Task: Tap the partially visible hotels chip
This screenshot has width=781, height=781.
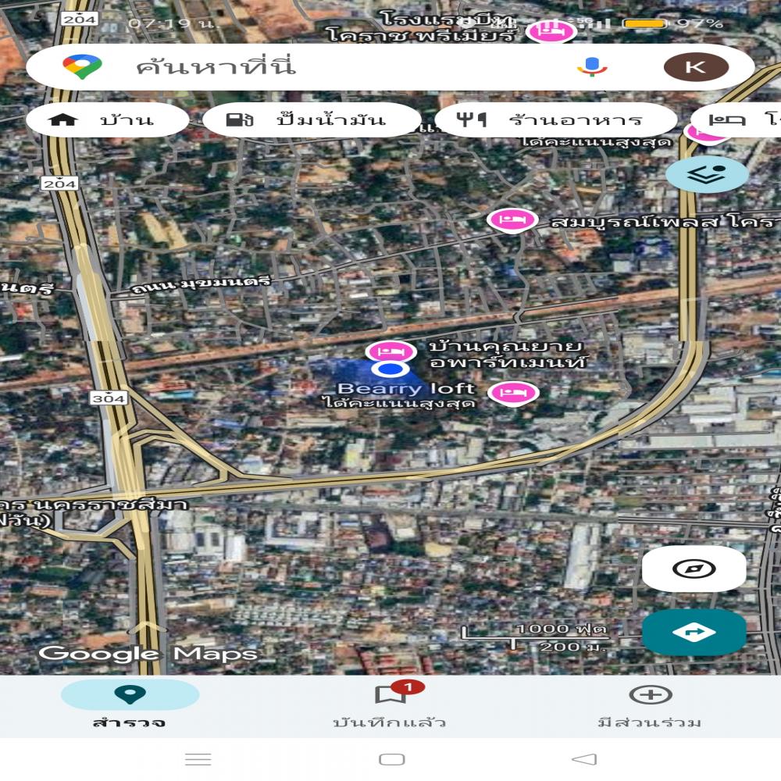Action: pyautogui.click(x=738, y=120)
